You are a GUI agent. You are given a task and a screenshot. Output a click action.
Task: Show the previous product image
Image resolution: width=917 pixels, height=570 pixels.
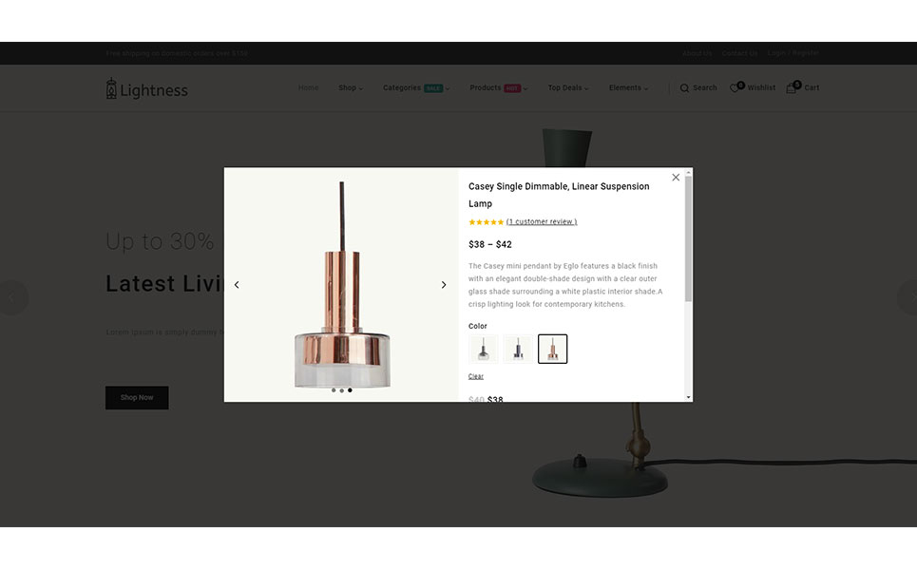coord(237,285)
